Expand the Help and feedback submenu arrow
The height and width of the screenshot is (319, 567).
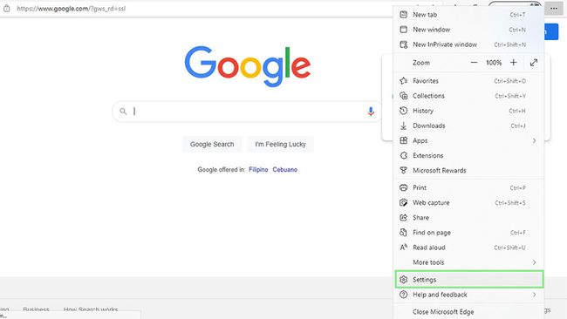click(534, 295)
